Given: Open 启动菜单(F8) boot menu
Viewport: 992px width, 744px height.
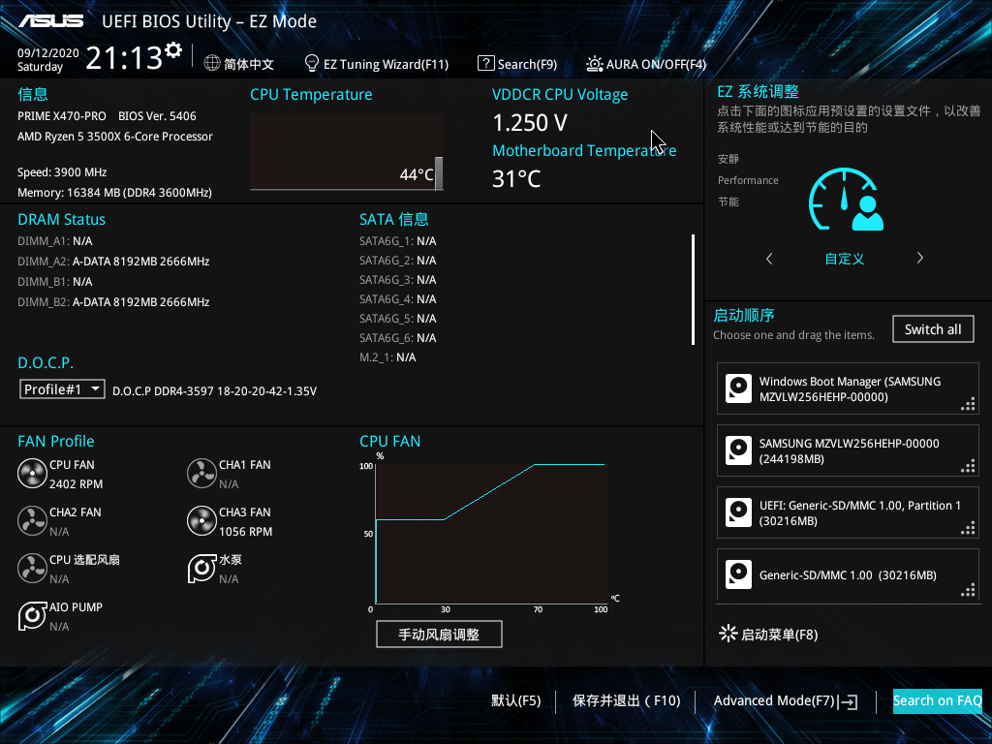Looking at the screenshot, I should click(x=768, y=634).
